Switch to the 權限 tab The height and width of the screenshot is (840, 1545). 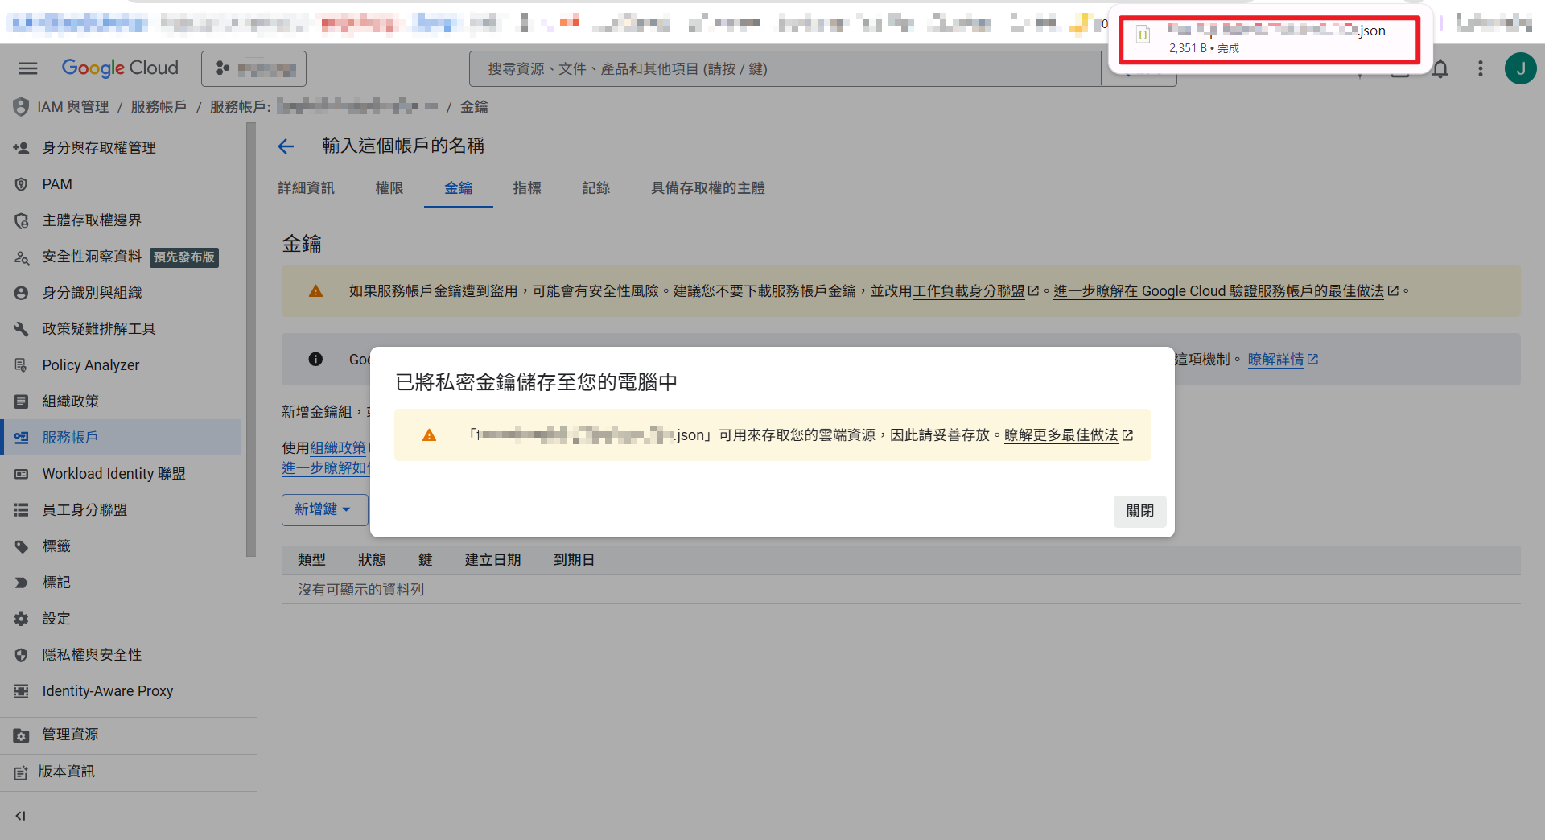click(389, 188)
